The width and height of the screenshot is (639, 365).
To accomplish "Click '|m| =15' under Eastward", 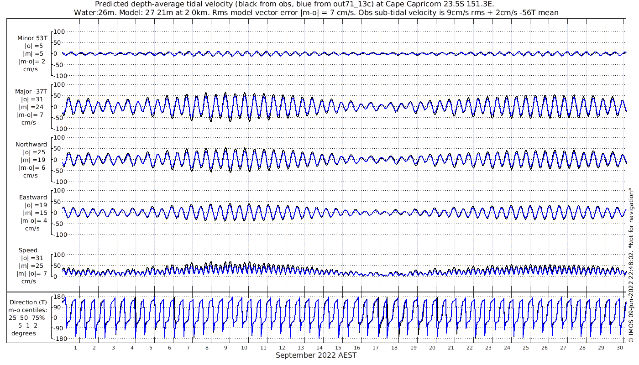I will point(34,213).
